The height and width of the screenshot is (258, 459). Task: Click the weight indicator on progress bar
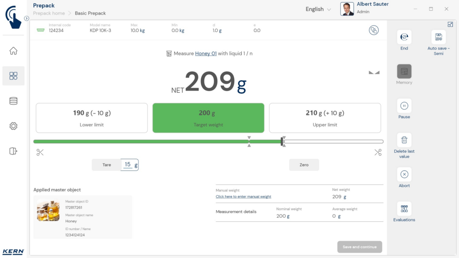click(x=282, y=141)
